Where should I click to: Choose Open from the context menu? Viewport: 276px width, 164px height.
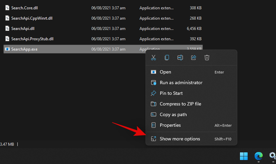(191, 72)
